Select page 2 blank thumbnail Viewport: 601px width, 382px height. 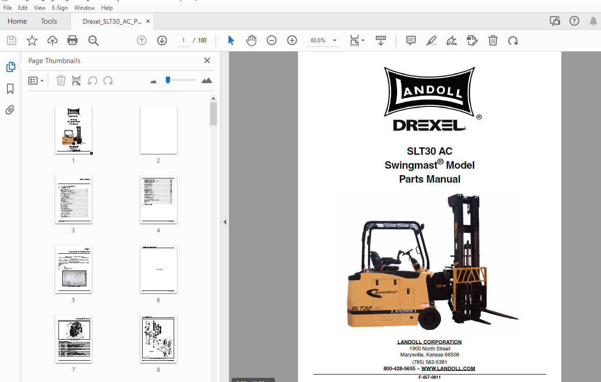point(158,130)
